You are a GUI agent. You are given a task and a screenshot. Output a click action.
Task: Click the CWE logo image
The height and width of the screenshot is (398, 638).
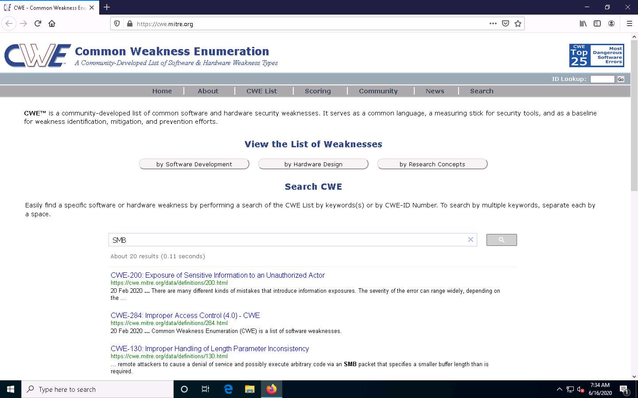coord(38,55)
